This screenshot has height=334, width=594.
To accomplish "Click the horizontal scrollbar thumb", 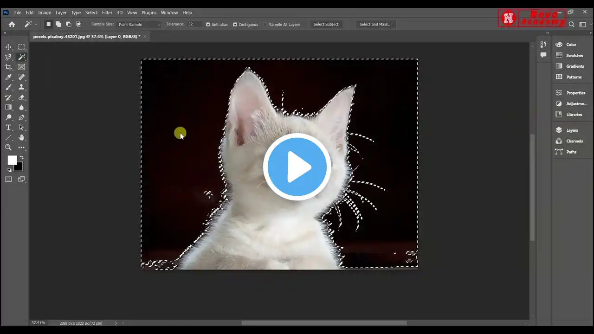I will [324, 323].
